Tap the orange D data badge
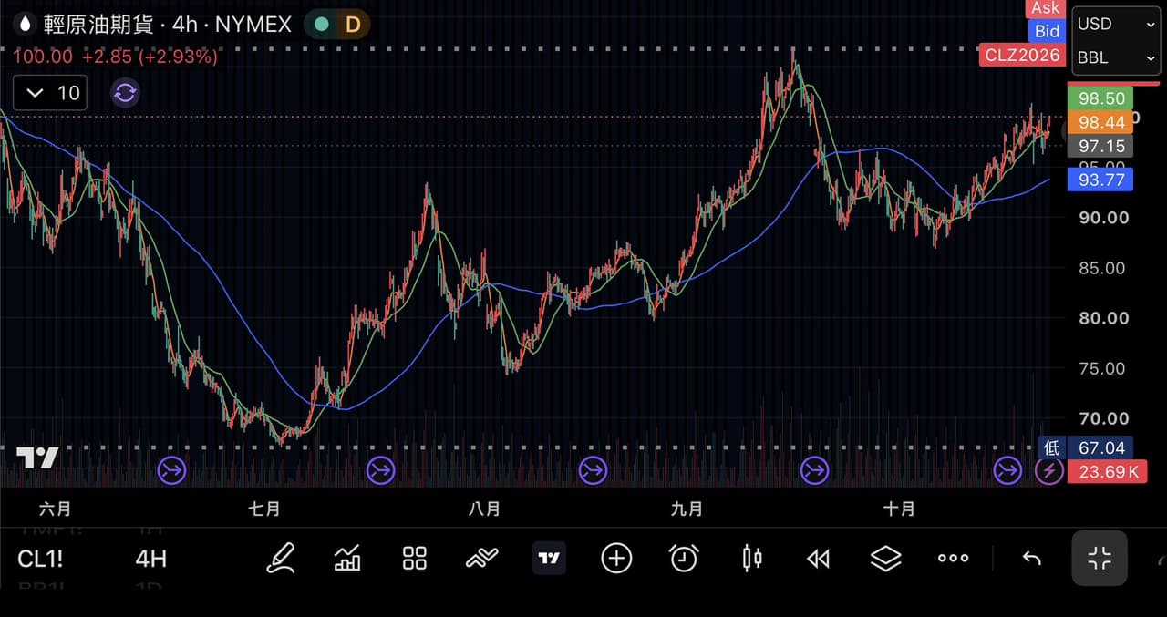 point(353,25)
